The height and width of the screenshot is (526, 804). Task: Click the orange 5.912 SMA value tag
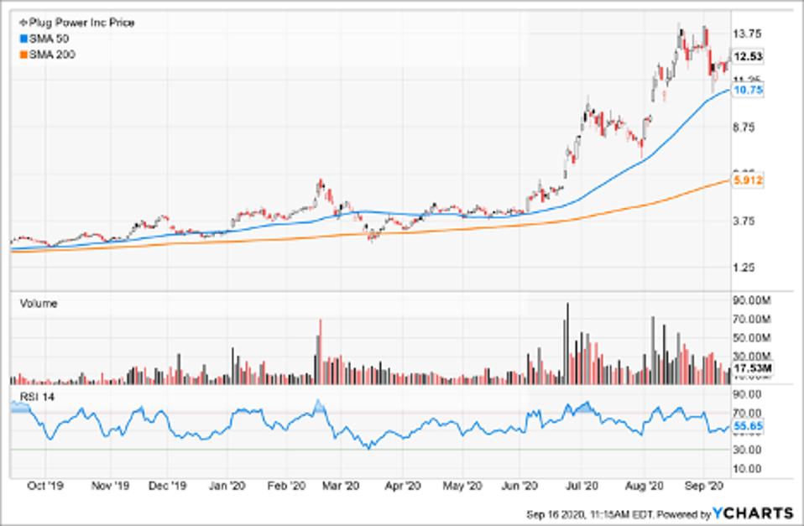[747, 180]
